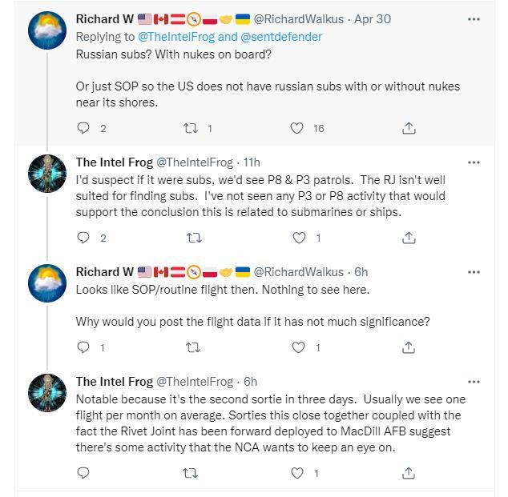Reply to Intel Frog's P8 & P3 patrols tweet
The height and width of the screenshot is (497, 508).
click(83, 238)
